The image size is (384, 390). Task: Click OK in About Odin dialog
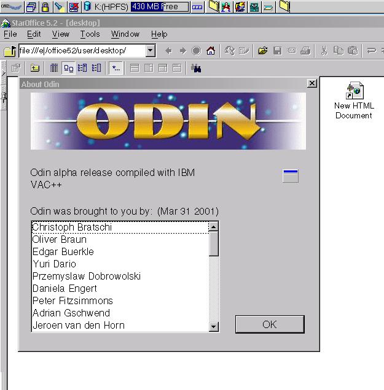(x=270, y=324)
